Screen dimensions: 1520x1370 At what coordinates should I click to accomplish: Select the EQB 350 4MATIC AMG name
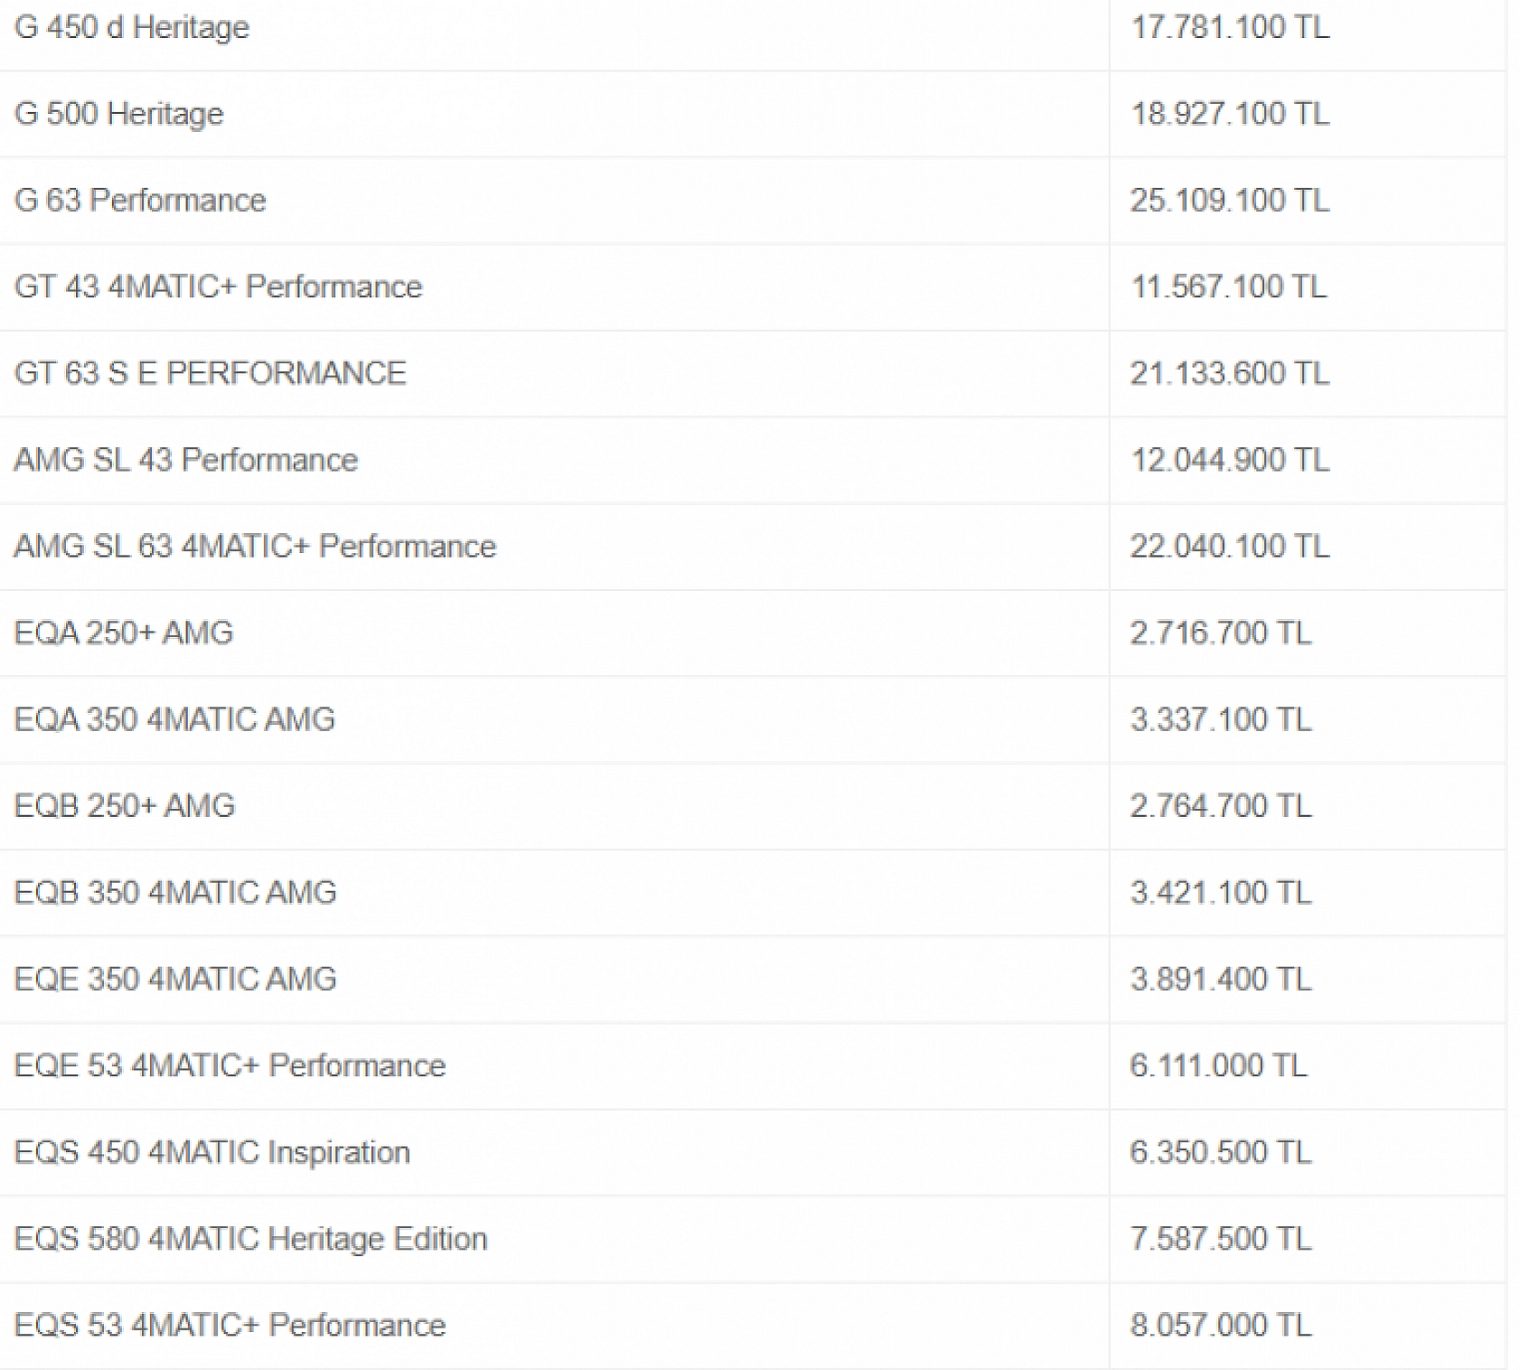coord(176,893)
